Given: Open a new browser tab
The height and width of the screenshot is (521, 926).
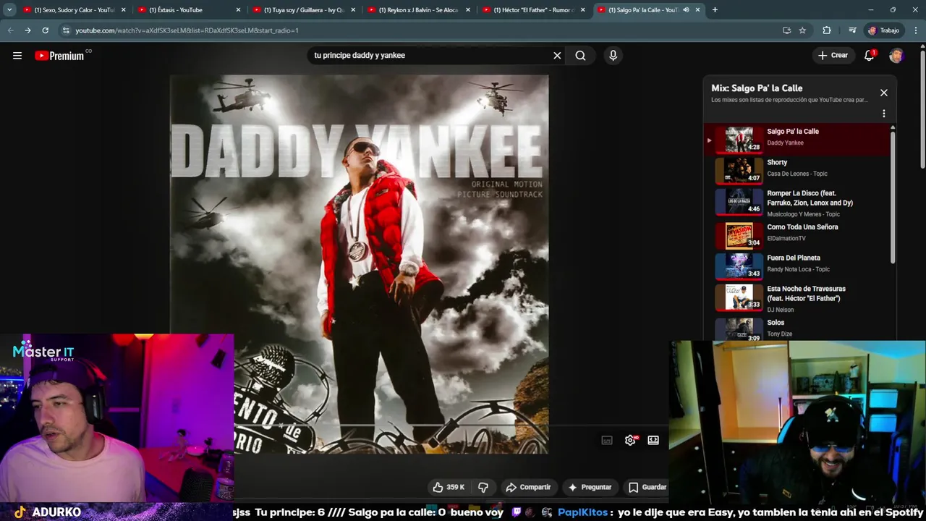Looking at the screenshot, I should 715,10.
